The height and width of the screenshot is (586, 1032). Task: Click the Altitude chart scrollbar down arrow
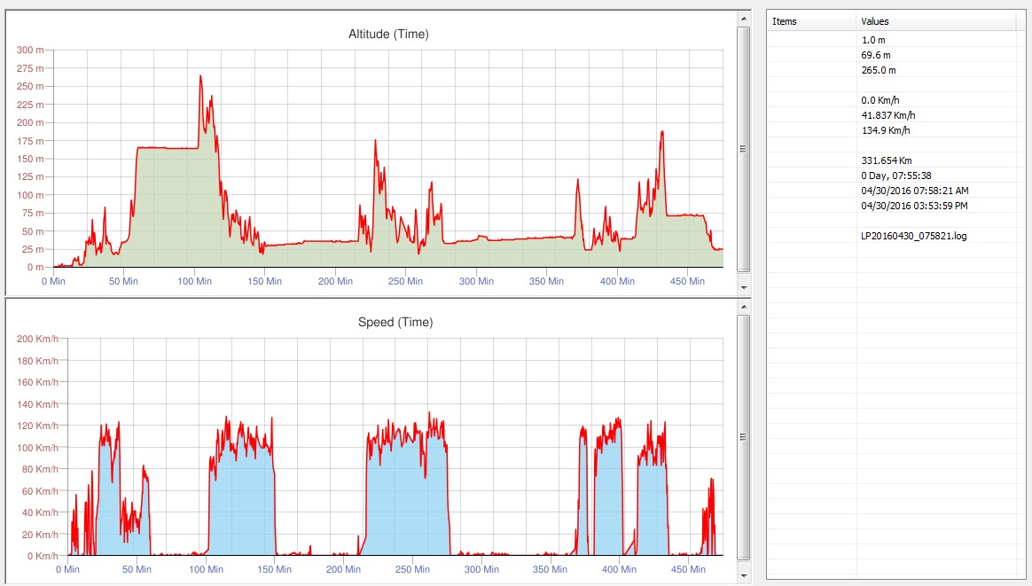pyautogui.click(x=743, y=288)
